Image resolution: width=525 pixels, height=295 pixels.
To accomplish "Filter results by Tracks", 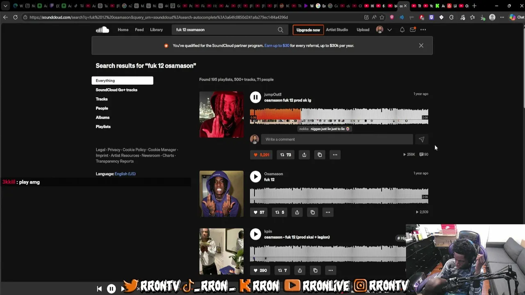I will [102, 99].
